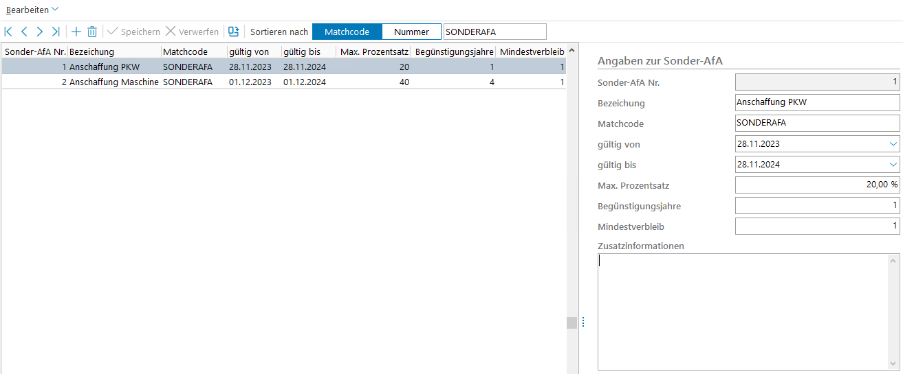This screenshot has width=903, height=374.
Task: Click Verwerfen to discard changes
Action: (193, 32)
